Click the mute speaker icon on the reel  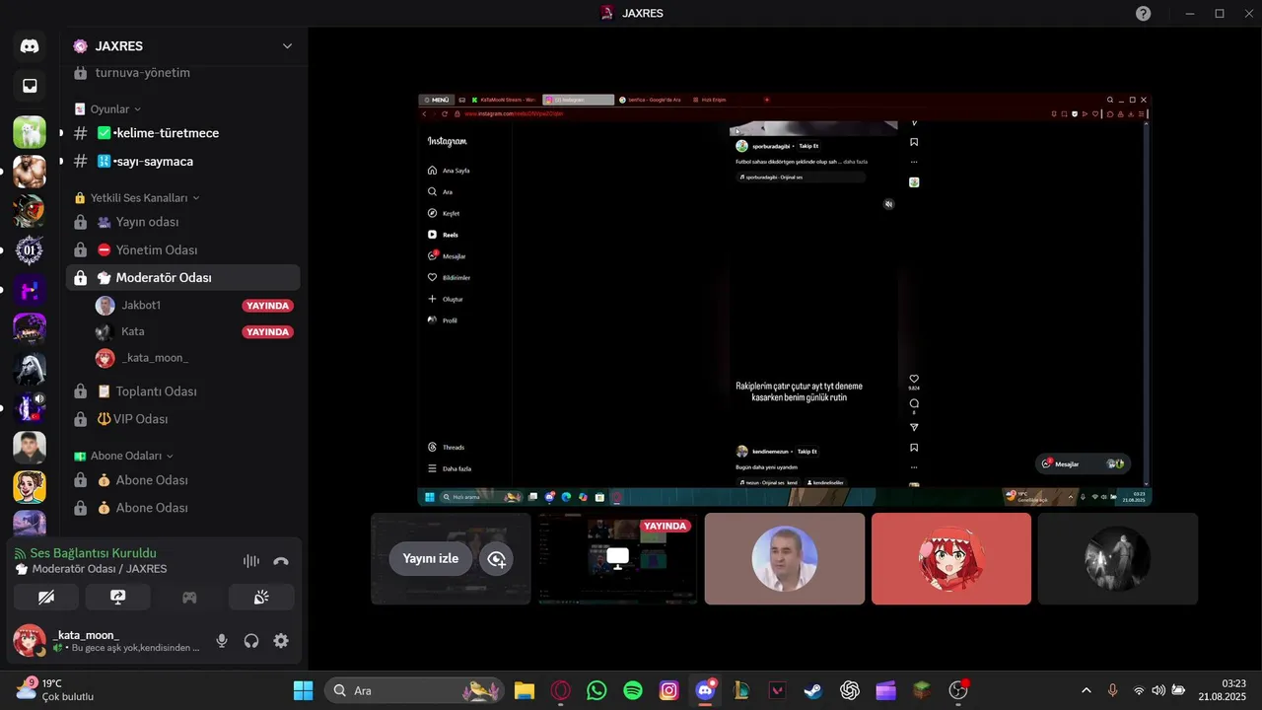pos(888,204)
